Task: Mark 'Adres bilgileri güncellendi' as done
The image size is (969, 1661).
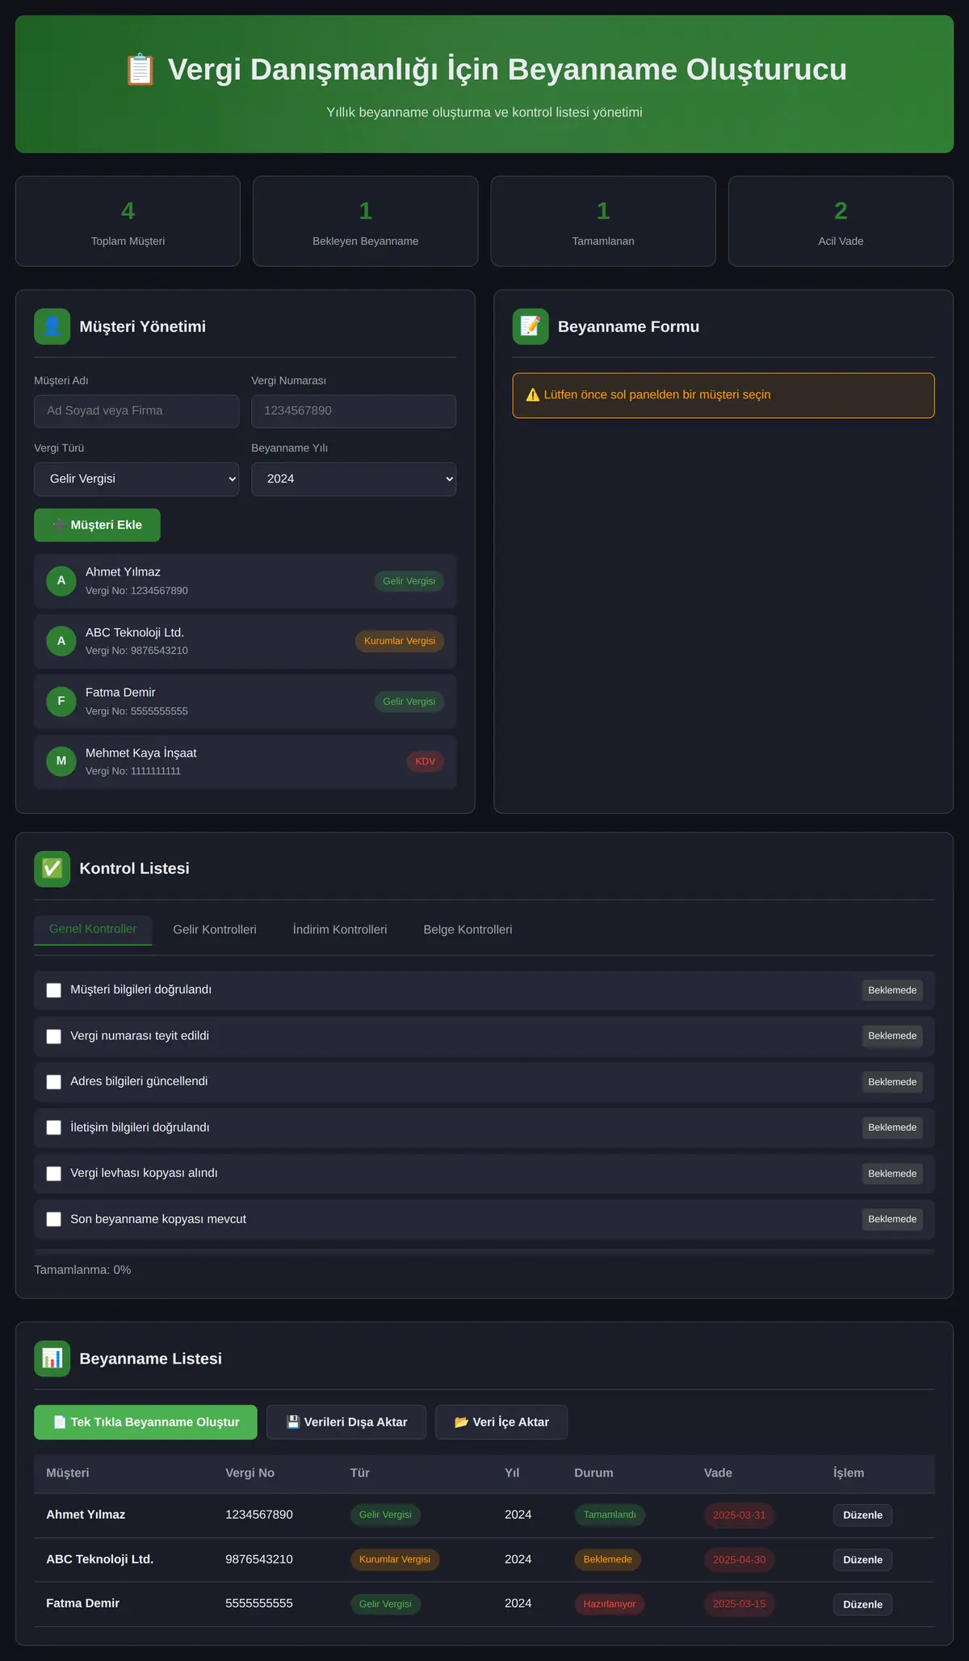Action: [x=54, y=1081]
